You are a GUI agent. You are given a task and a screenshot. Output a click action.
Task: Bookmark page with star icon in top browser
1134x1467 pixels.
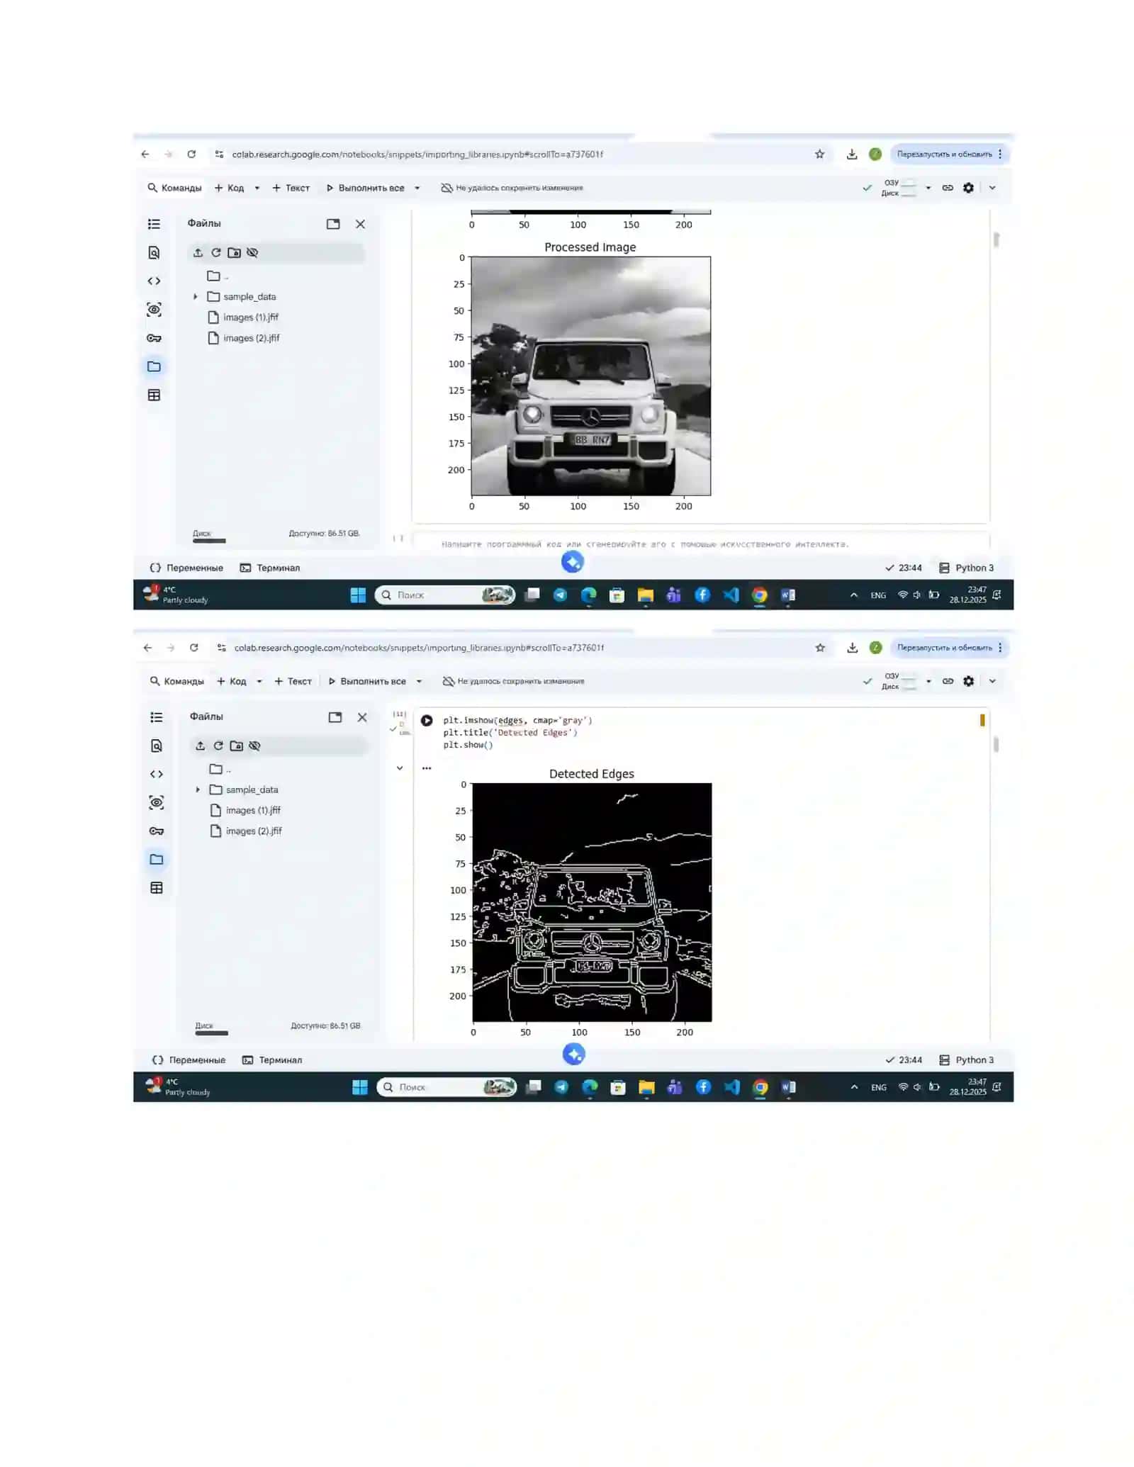coord(820,154)
